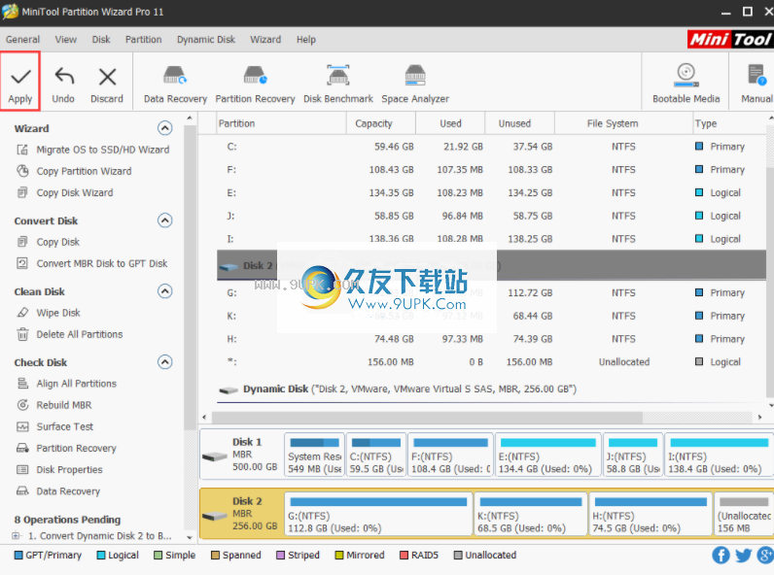
Task: Open the Wizard menu
Action: tap(265, 40)
